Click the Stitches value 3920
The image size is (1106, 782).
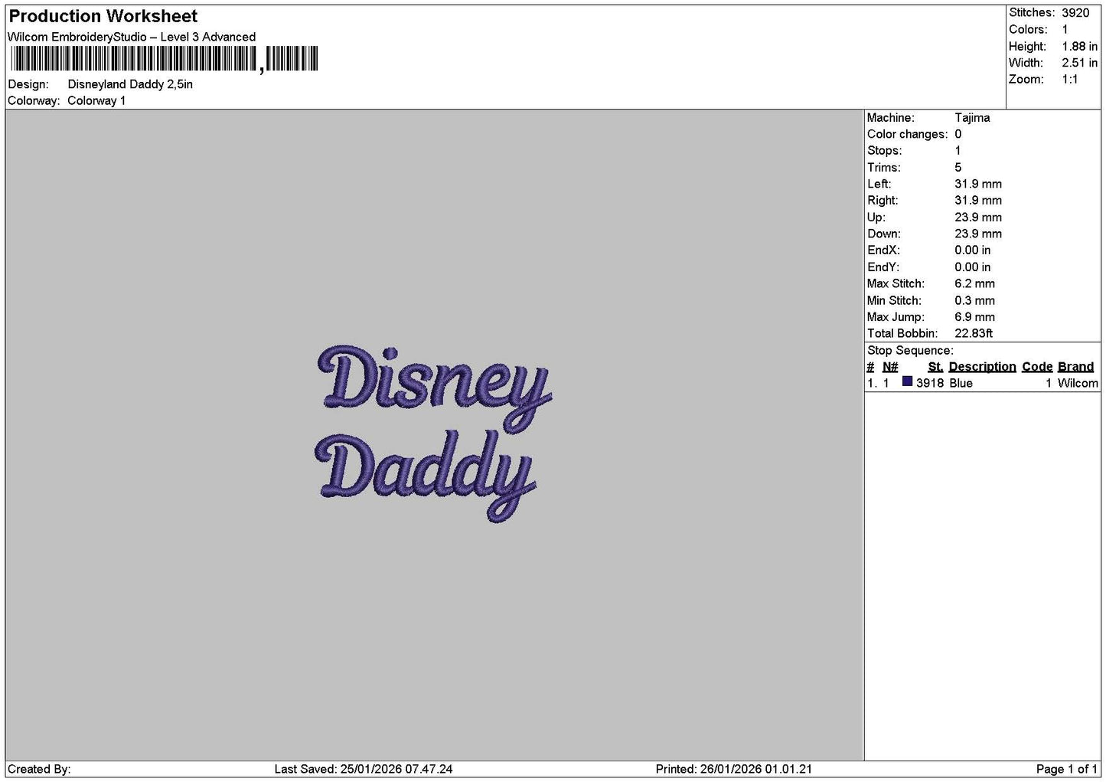click(1075, 13)
